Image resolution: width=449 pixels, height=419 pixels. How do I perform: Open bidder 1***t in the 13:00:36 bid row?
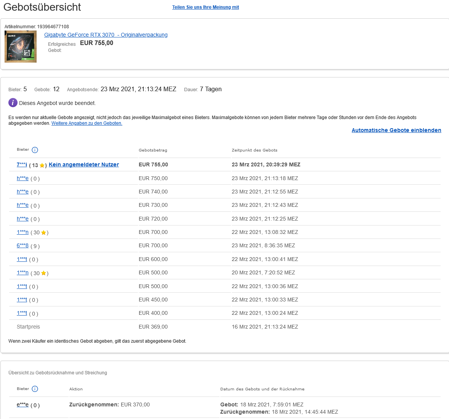point(22,286)
